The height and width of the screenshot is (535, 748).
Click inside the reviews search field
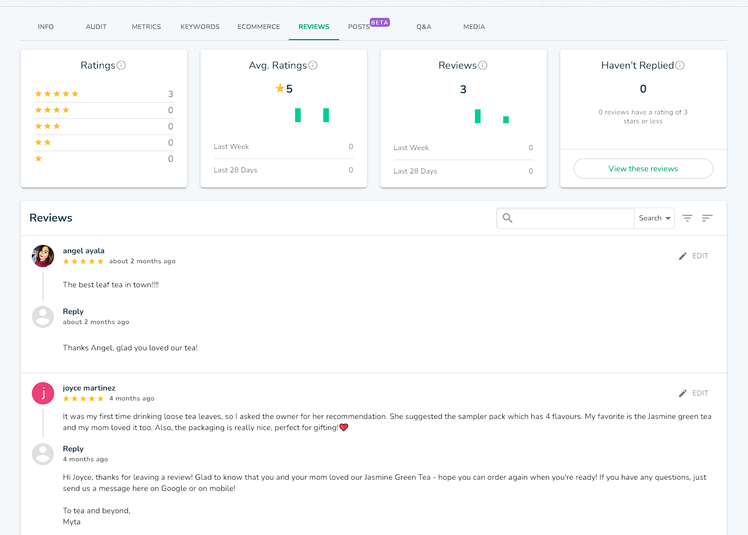tap(573, 218)
